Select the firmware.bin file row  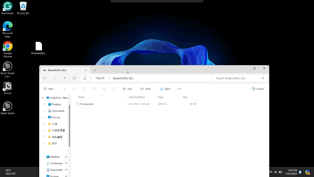tap(136, 104)
